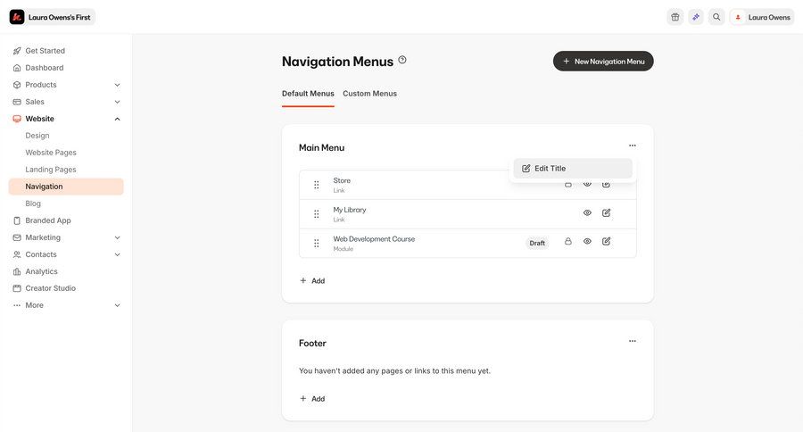Expand the Contacts section chevron
Viewport: 803px width, 432px height.
pyautogui.click(x=117, y=254)
